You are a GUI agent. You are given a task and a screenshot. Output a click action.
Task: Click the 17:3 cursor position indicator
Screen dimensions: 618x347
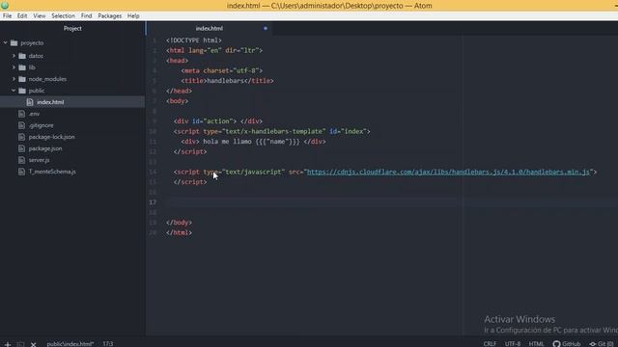(x=107, y=344)
